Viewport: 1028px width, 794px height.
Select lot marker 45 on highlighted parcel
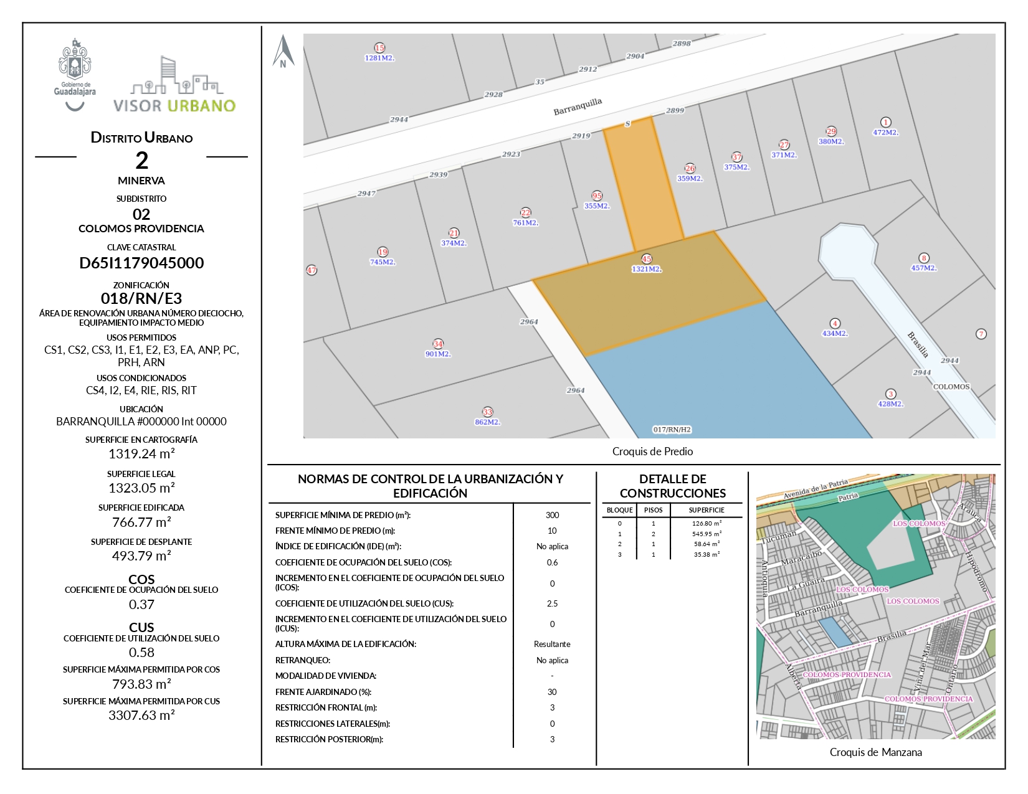pos(647,259)
